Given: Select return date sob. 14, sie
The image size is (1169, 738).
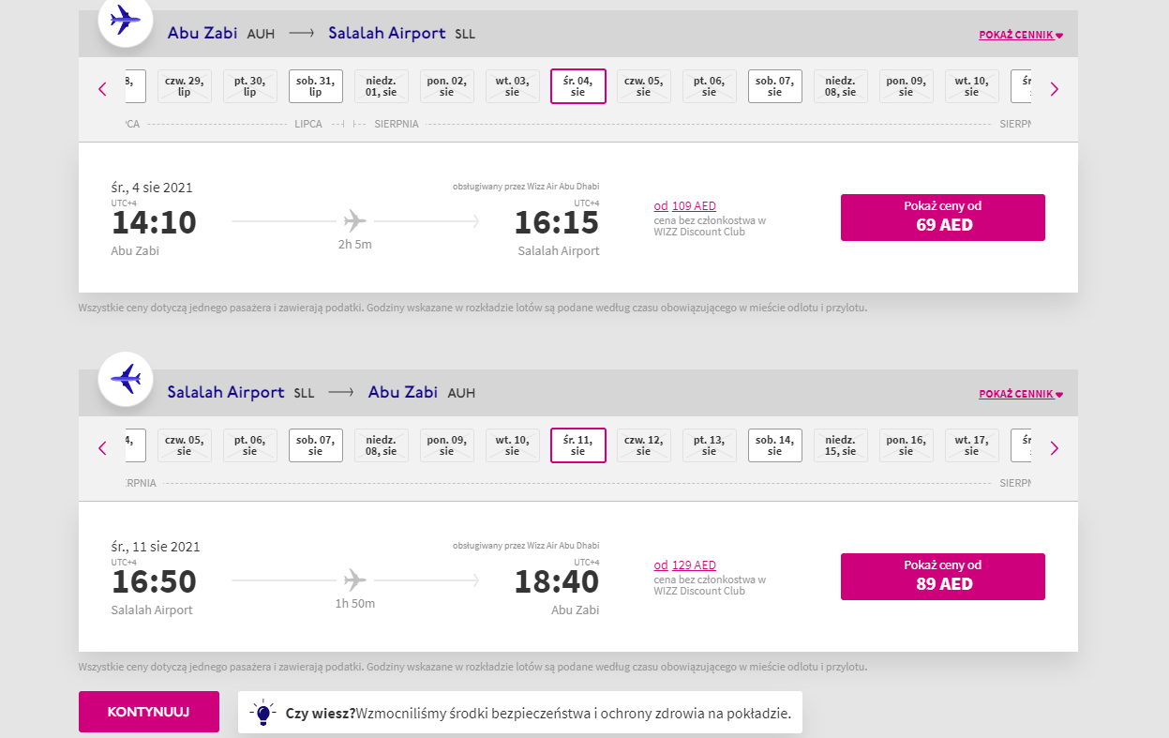Looking at the screenshot, I should coord(775,445).
